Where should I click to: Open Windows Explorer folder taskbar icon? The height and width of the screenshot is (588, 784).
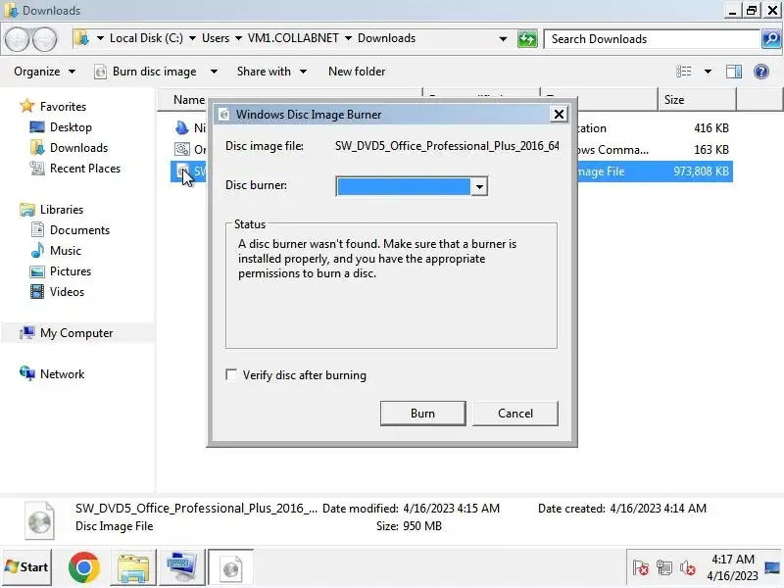click(x=132, y=567)
